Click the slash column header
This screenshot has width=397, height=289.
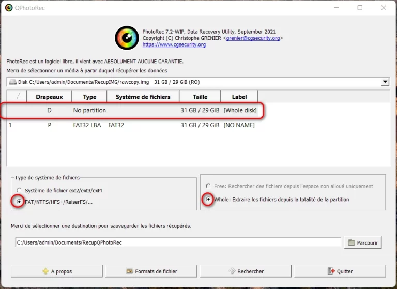[x=17, y=97]
